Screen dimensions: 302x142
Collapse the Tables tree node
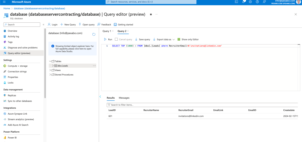pos(50,61)
